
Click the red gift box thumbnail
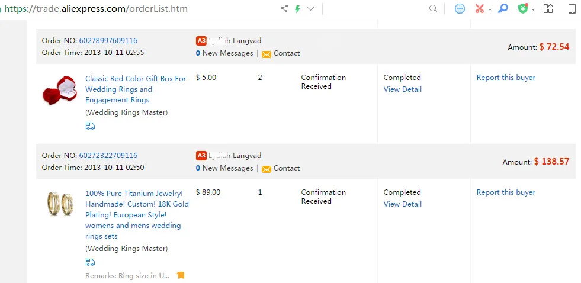[x=60, y=91]
